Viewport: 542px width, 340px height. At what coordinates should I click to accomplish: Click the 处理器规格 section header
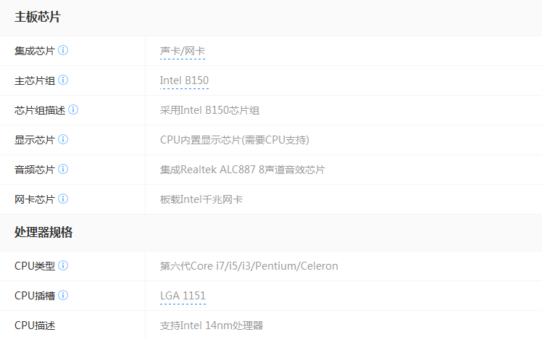[43, 233]
